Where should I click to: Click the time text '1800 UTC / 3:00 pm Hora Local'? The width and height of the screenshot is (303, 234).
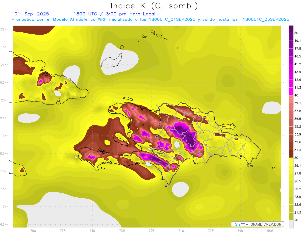(114, 14)
